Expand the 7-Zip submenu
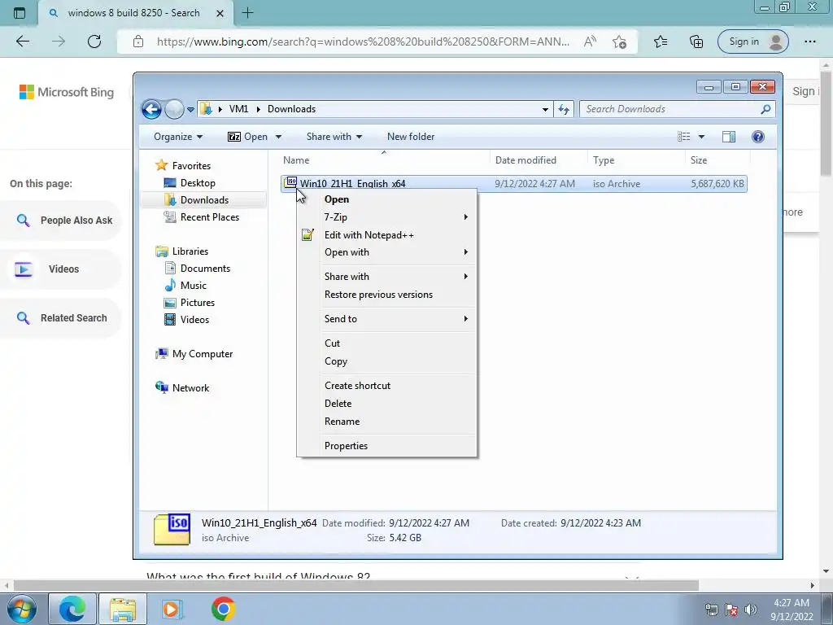The width and height of the screenshot is (833, 625). pos(386,216)
